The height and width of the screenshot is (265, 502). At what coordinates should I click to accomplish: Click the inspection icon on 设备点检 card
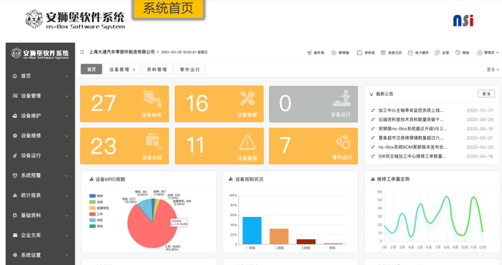click(153, 142)
